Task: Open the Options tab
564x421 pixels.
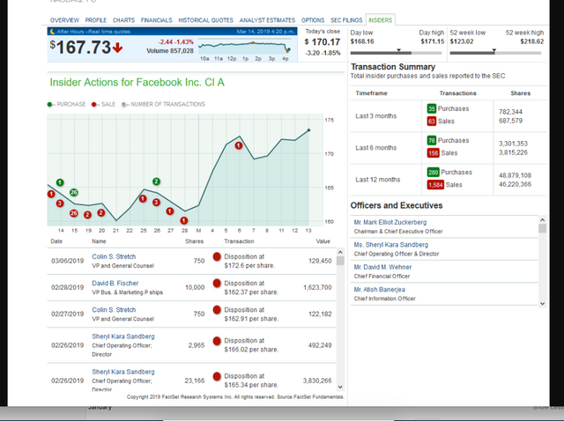Action: [x=313, y=20]
